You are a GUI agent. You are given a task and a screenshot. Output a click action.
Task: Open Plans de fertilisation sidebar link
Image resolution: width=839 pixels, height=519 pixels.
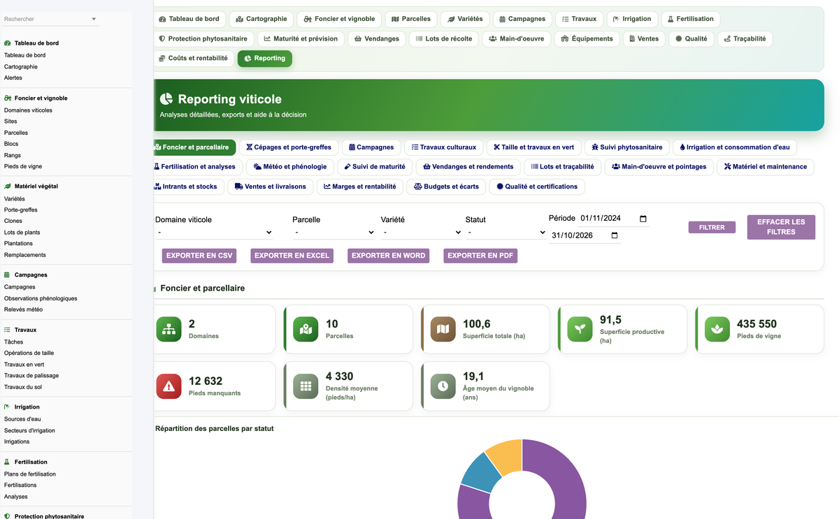(x=30, y=474)
